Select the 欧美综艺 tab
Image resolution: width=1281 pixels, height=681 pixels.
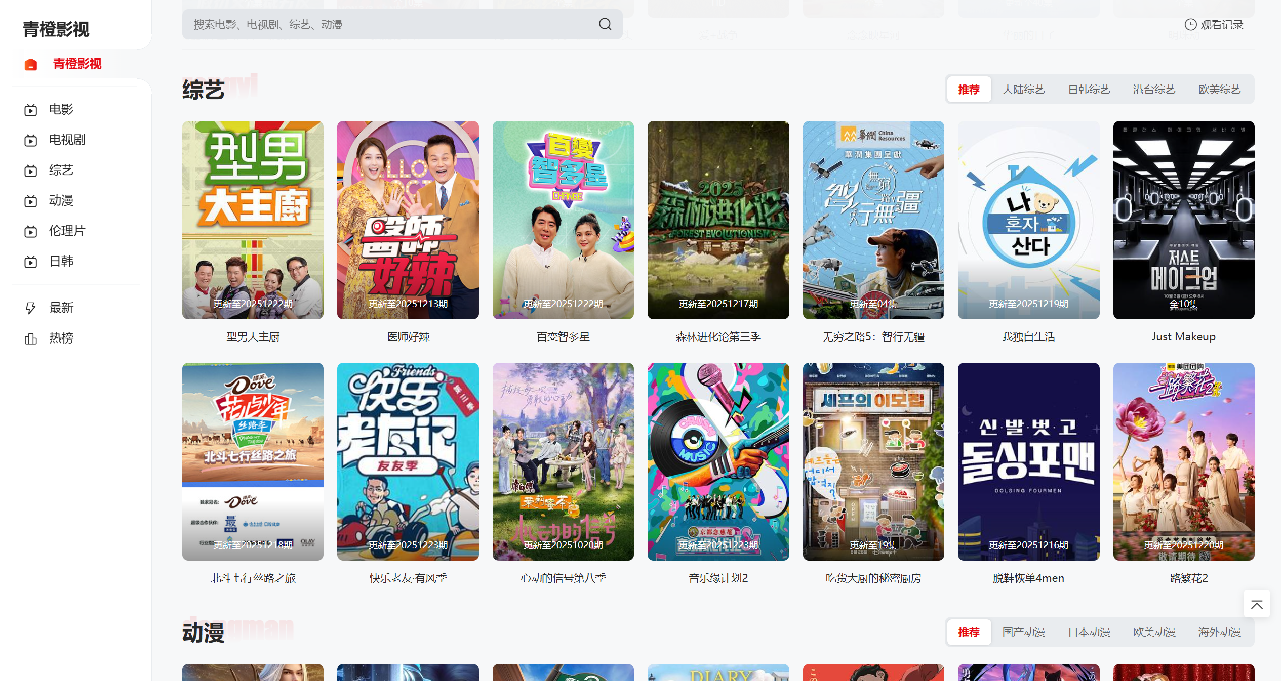(x=1219, y=90)
